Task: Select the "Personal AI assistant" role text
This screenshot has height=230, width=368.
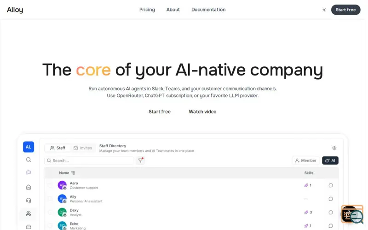Action: (x=86, y=201)
